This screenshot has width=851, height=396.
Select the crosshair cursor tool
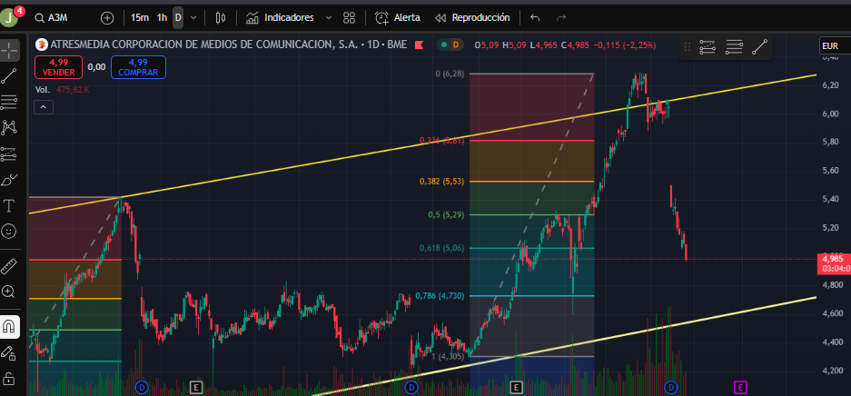click(9, 50)
